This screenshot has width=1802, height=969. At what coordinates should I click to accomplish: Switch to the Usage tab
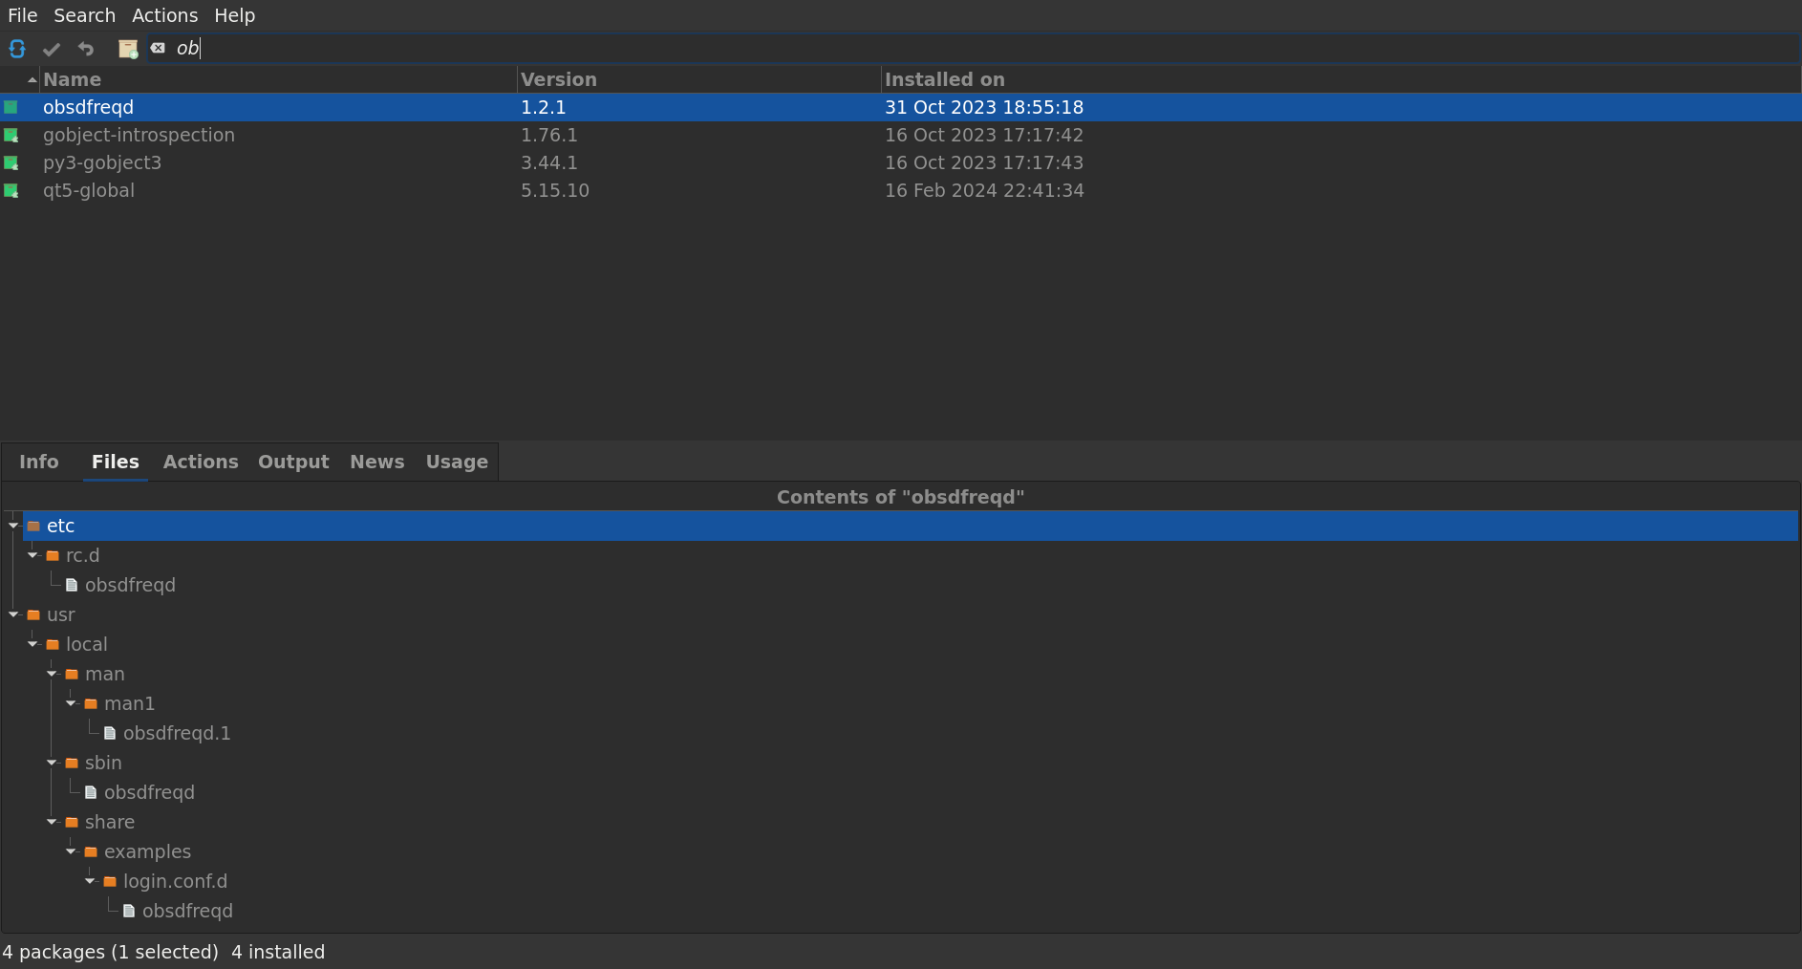[457, 462]
